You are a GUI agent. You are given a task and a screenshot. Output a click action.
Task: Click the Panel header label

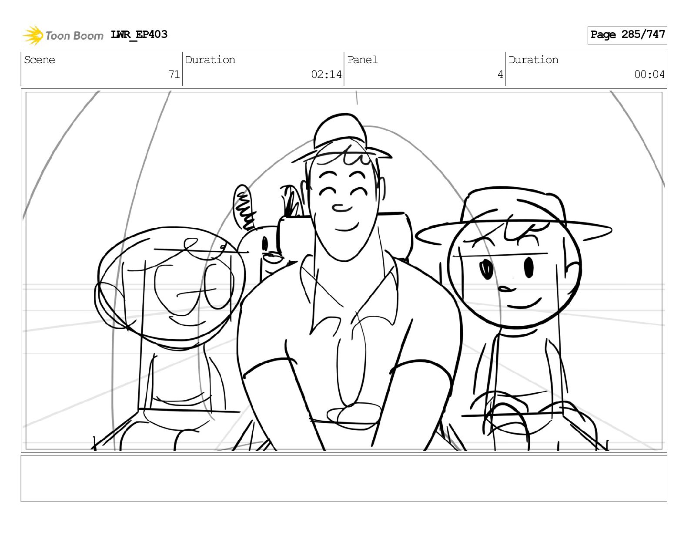tap(362, 60)
